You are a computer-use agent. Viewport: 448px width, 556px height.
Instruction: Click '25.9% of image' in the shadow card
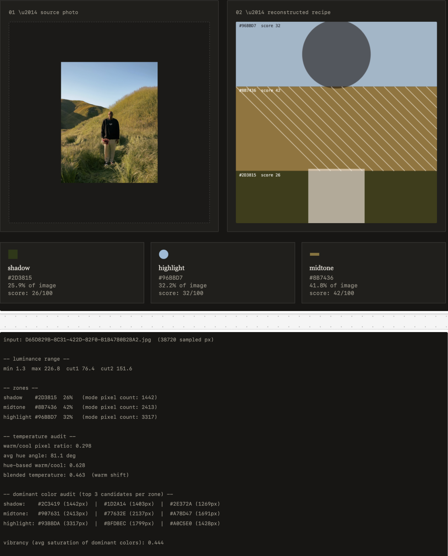32,285
